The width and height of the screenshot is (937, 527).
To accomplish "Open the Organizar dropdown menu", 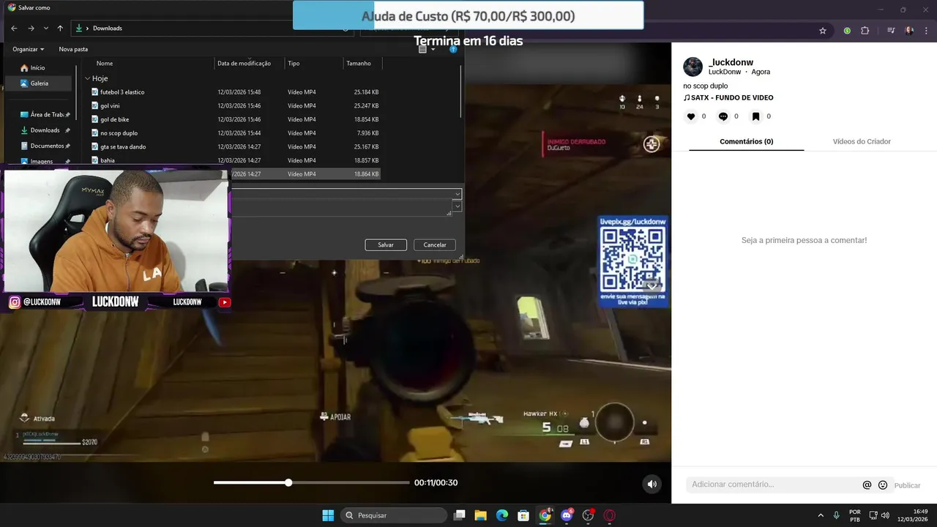I will click(28, 49).
